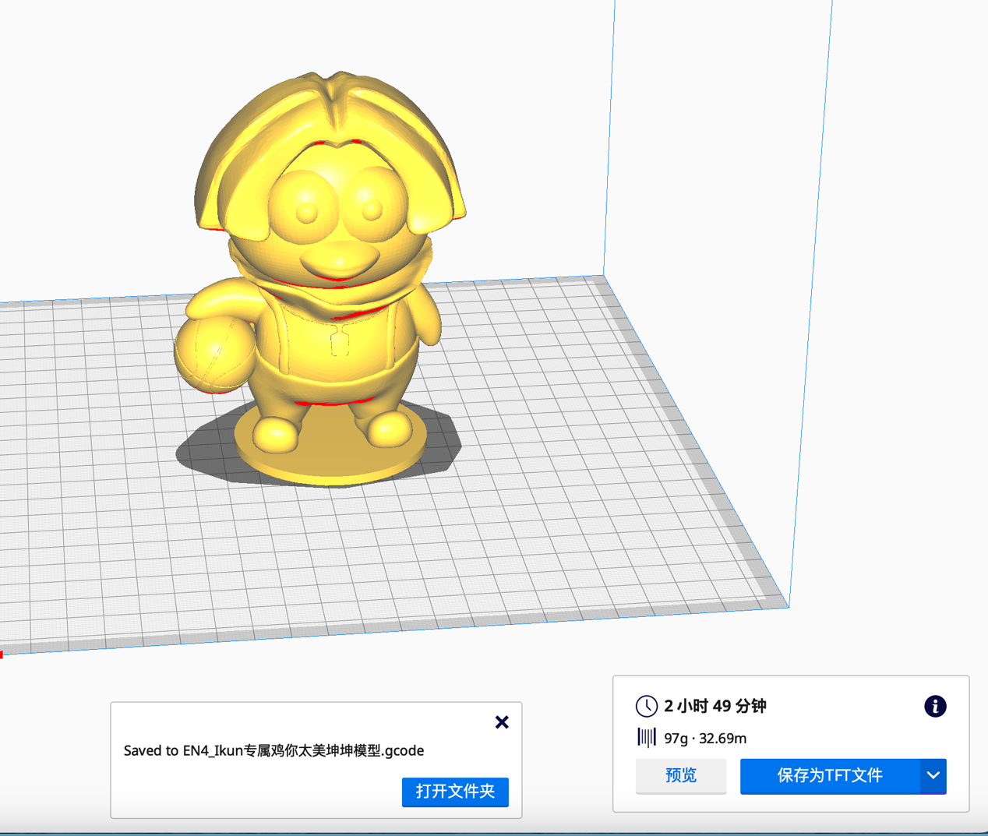Screen dimensions: 988x836
Task: Click the 2 小时 49 分钟 time estimate
Action: (x=715, y=706)
